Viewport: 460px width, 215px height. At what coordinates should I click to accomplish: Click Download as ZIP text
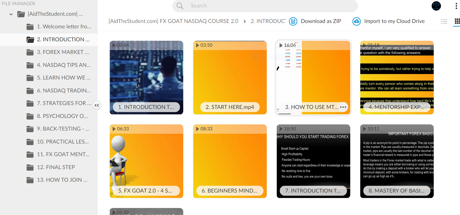click(321, 21)
